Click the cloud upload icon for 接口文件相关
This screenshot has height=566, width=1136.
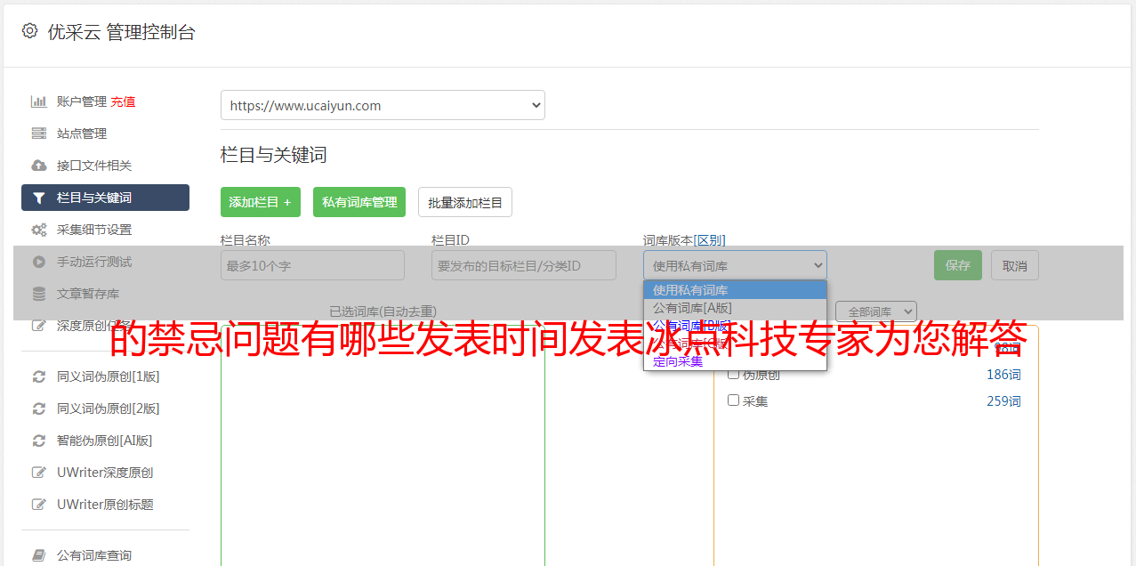39,166
